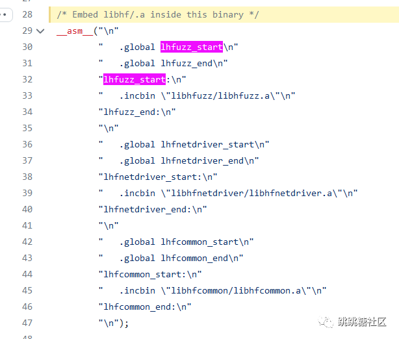Select line number 39
The width and height of the screenshot is (399, 339).
coord(27,193)
